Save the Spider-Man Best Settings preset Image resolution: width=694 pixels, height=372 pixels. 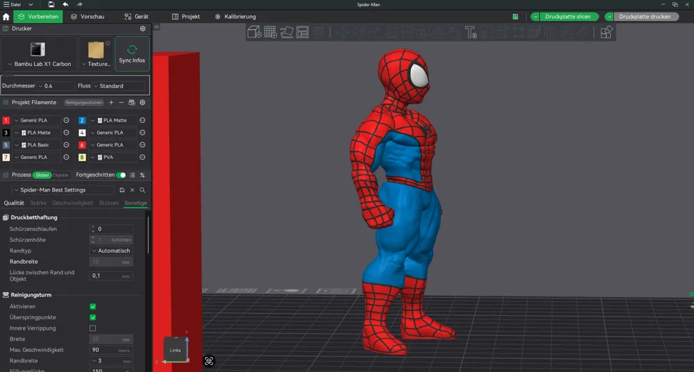point(122,190)
